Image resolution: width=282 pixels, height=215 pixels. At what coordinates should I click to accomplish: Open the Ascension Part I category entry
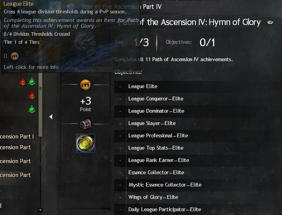pos(17,137)
